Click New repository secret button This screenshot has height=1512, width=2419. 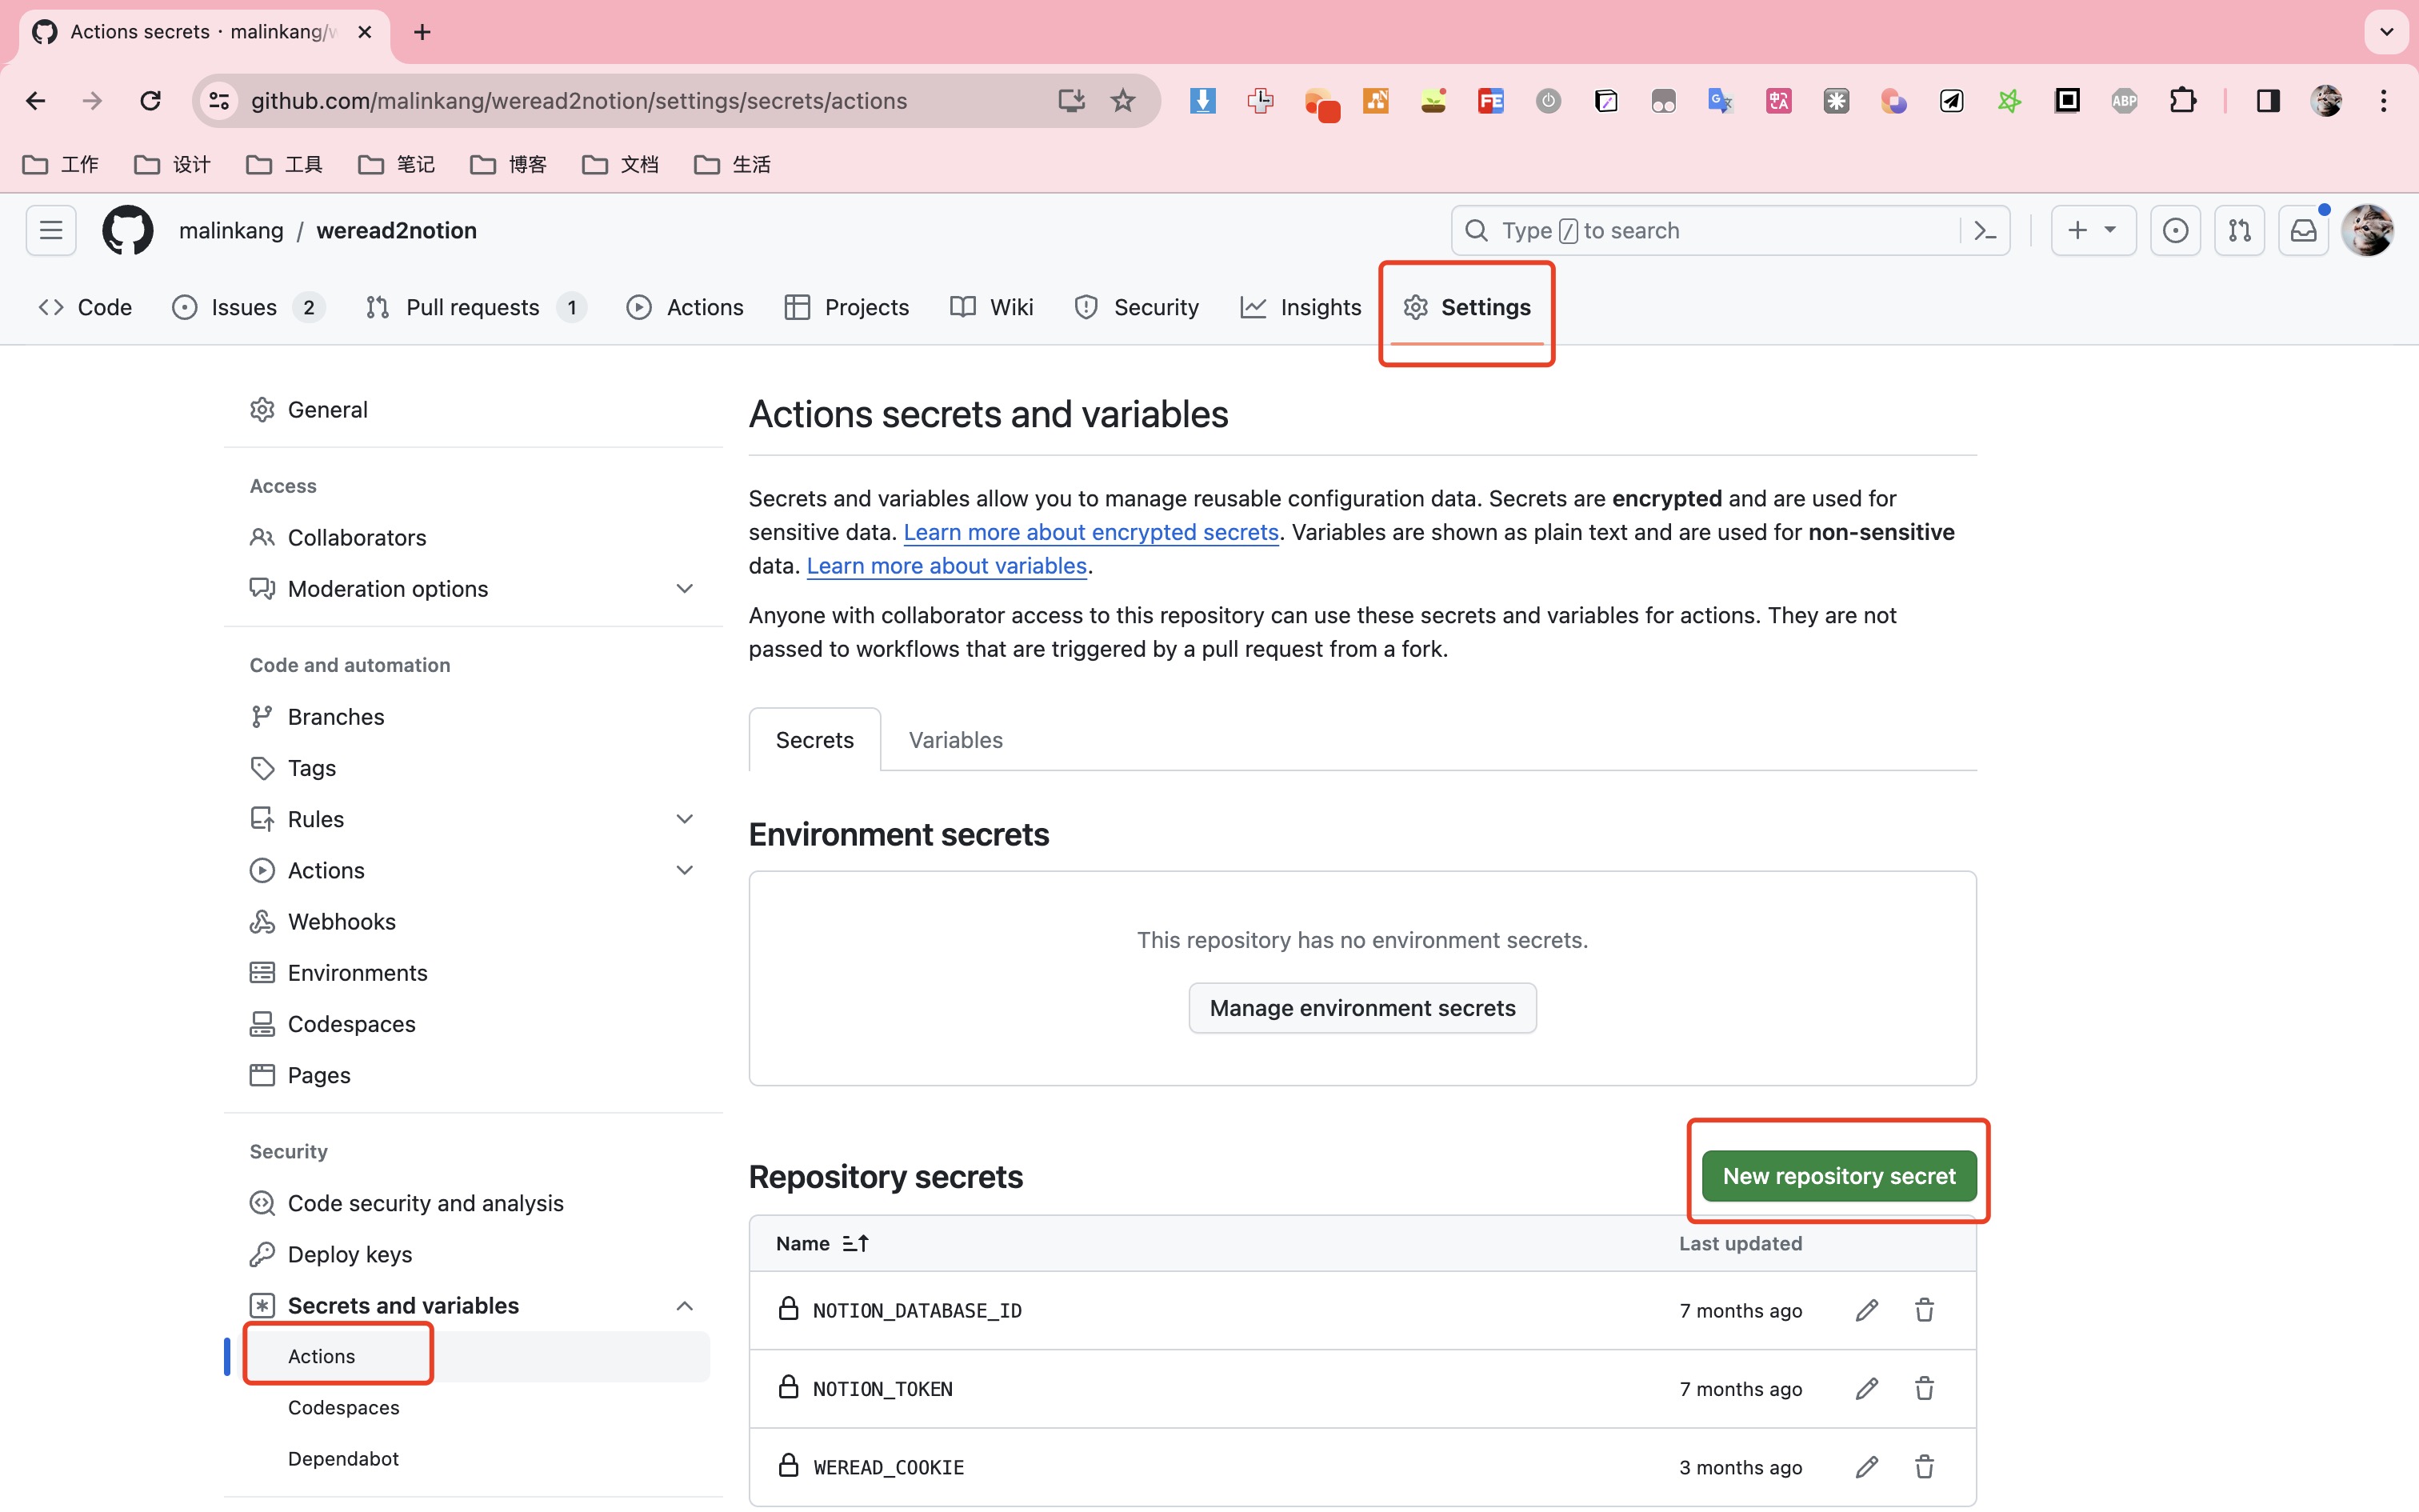click(x=1838, y=1175)
